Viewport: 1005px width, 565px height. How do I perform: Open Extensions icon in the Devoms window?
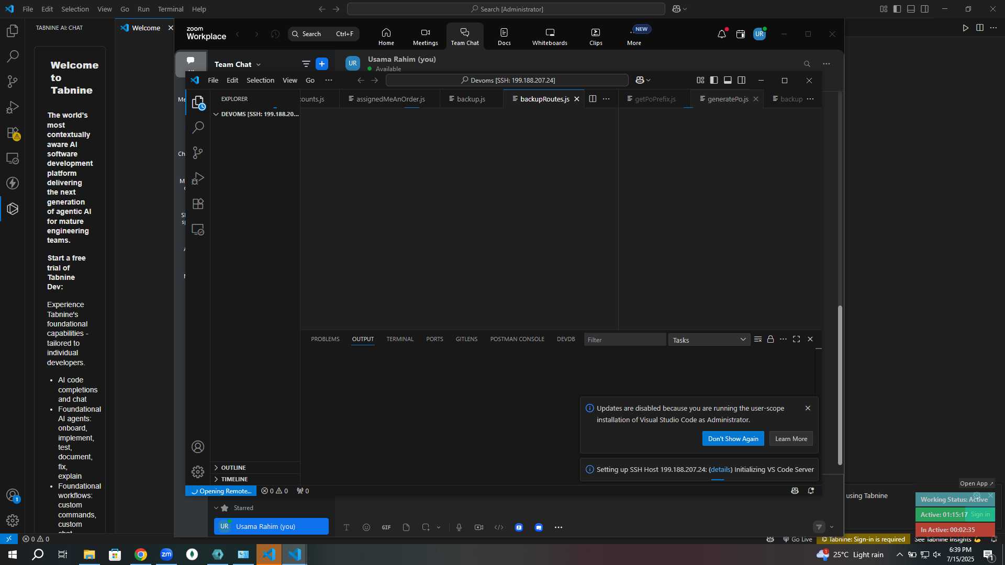click(198, 204)
